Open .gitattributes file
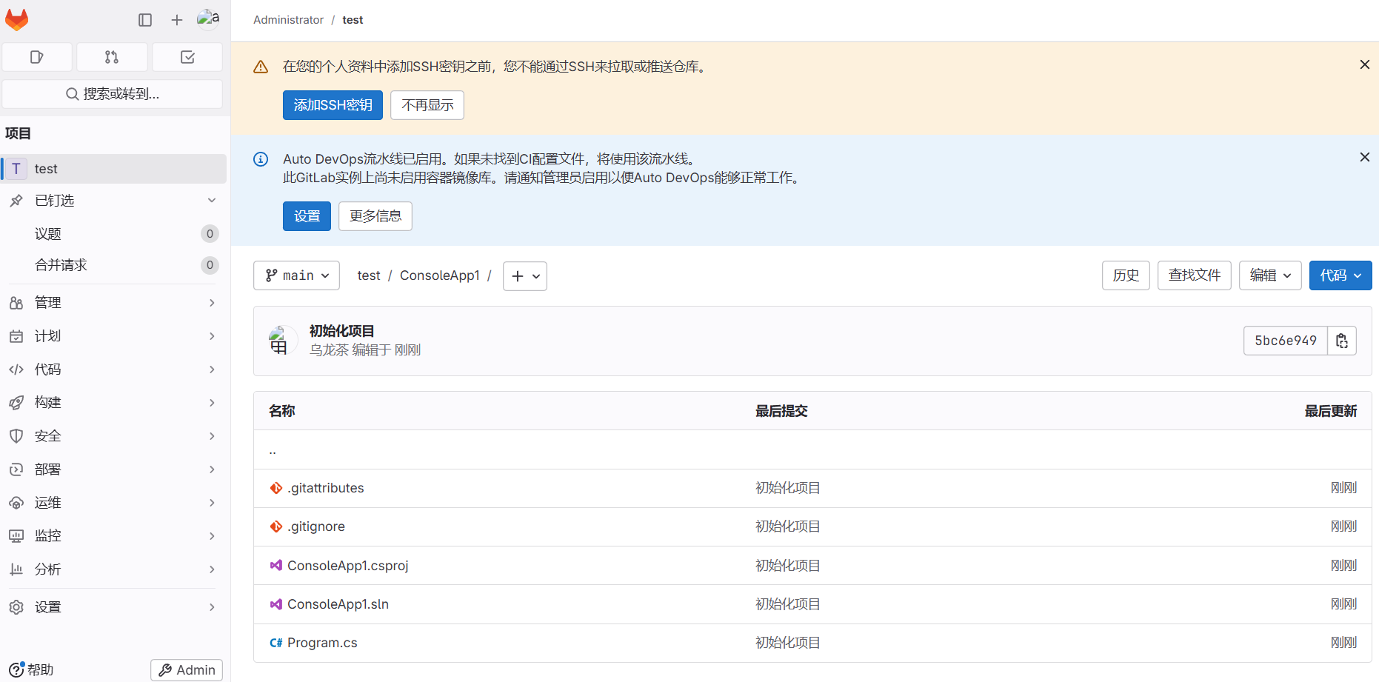 [x=326, y=488]
